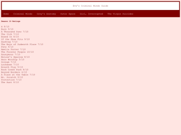181x135 pixels.
Task: Click A Thousand Suns 7/10 line
Action: click(x=15, y=32)
